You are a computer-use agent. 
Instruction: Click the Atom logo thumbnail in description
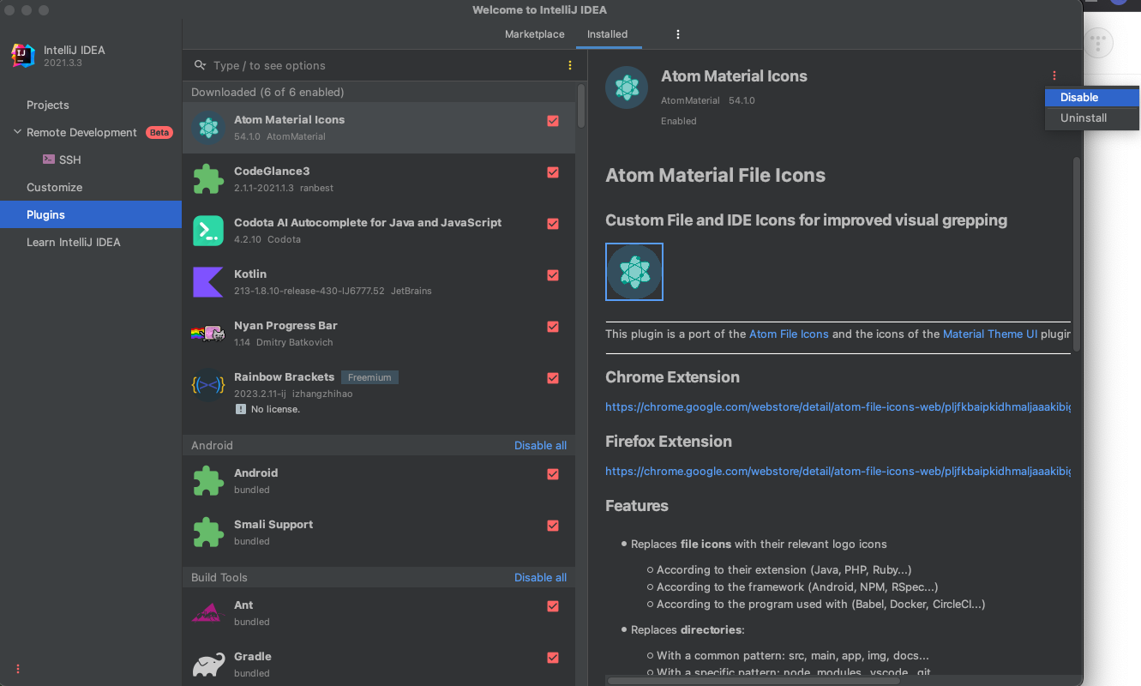tap(634, 272)
